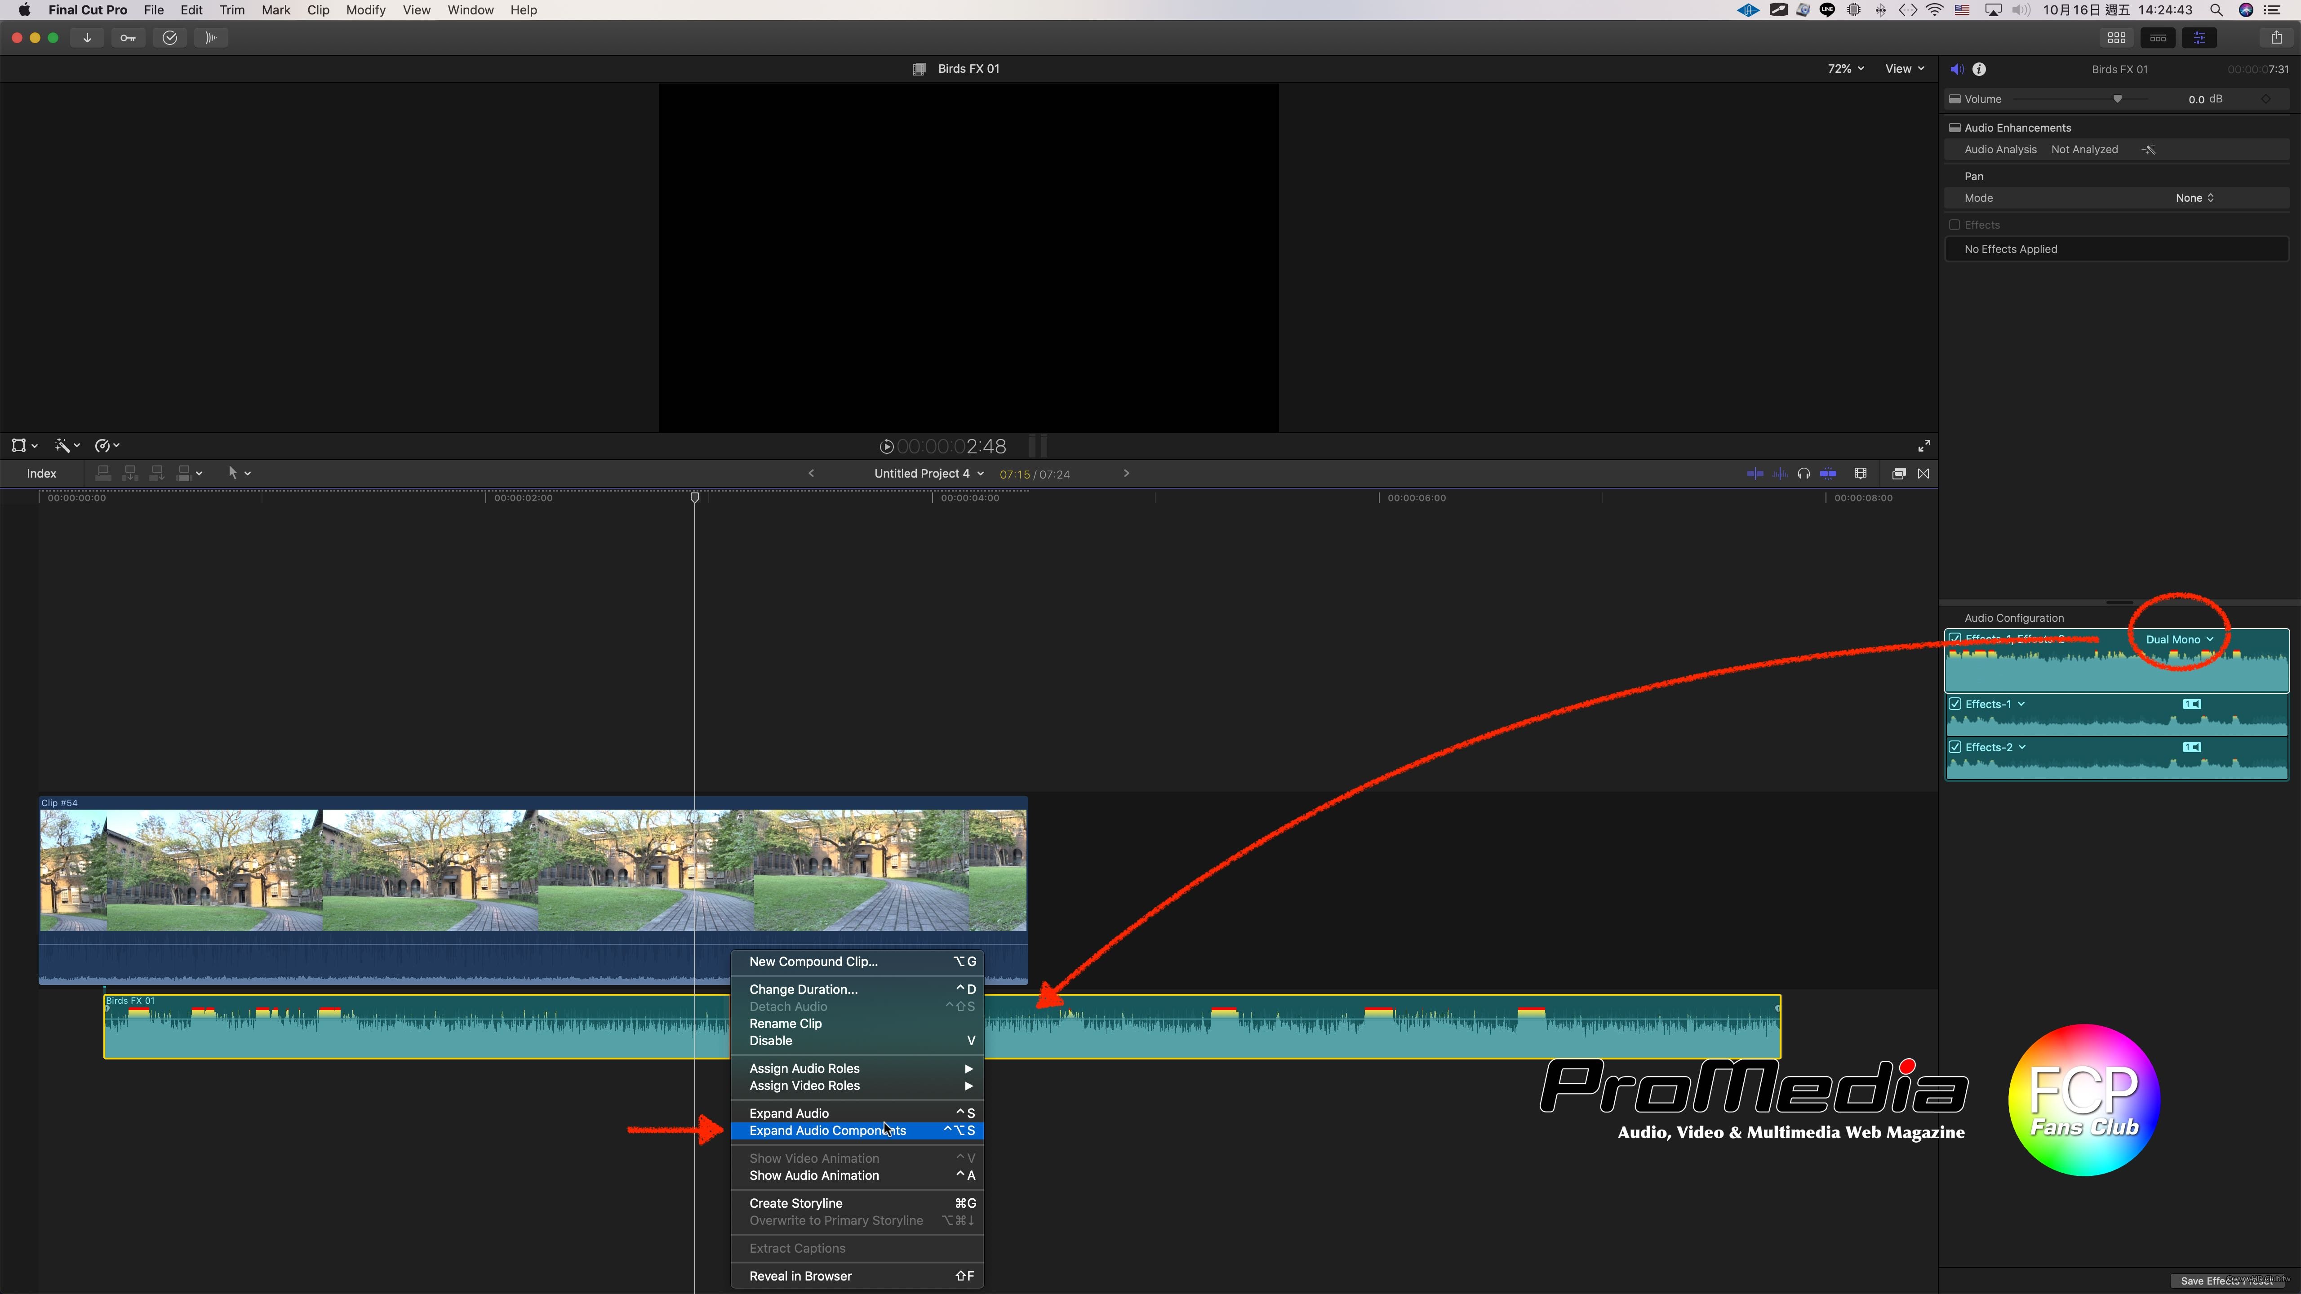Uncheck the Effects-2 audio component
The width and height of the screenshot is (2301, 1294).
(x=1955, y=747)
